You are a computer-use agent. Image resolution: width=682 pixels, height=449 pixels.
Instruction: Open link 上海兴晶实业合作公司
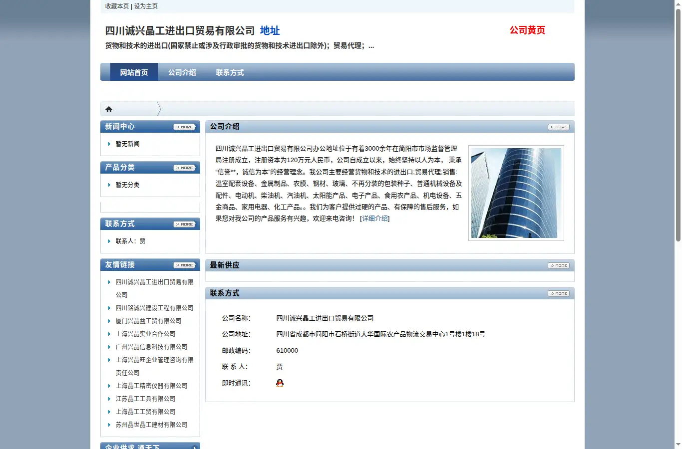[145, 334]
